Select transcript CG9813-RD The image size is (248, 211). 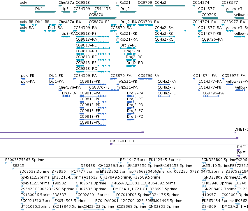tap(93, 54)
